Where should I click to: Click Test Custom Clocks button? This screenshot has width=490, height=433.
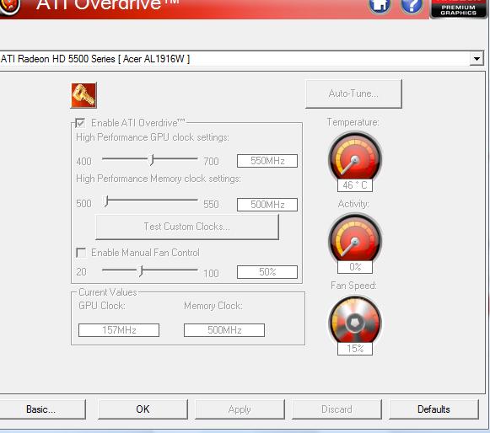tap(187, 227)
